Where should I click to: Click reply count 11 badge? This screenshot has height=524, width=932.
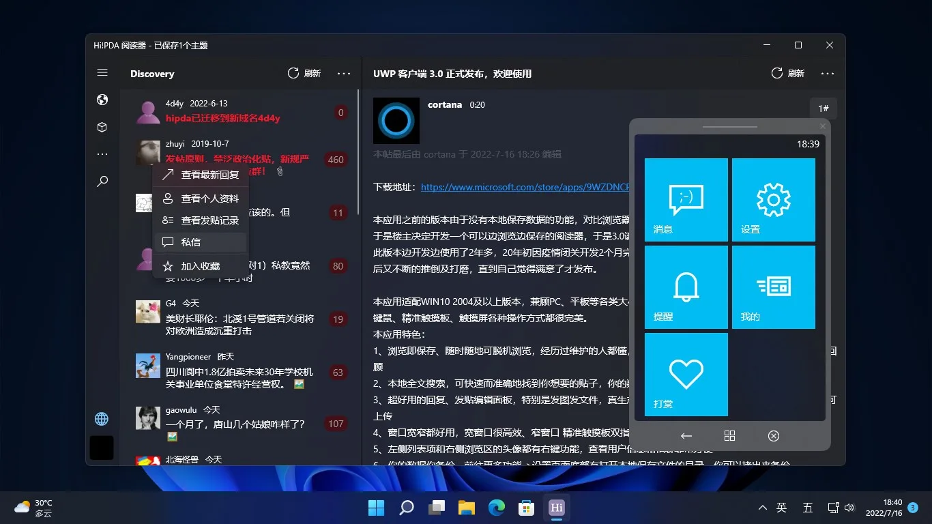click(338, 213)
